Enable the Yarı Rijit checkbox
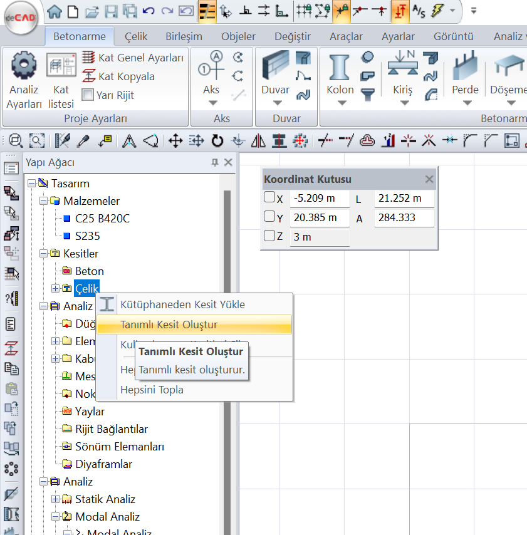Screen dimensions: 527x535 tap(88, 95)
